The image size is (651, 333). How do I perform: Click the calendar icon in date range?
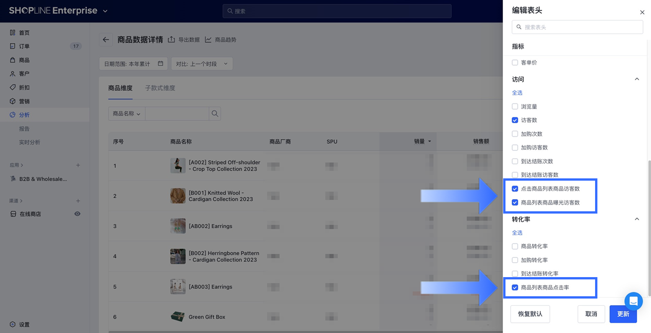[160, 64]
